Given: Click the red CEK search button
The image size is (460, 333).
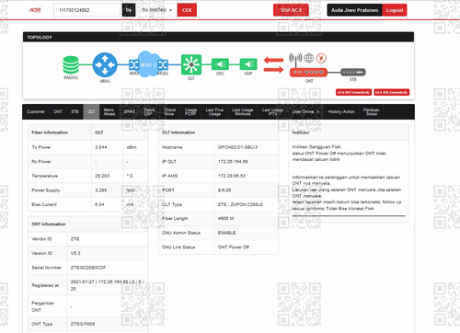Looking at the screenshot, I should [x=187, y=10].
